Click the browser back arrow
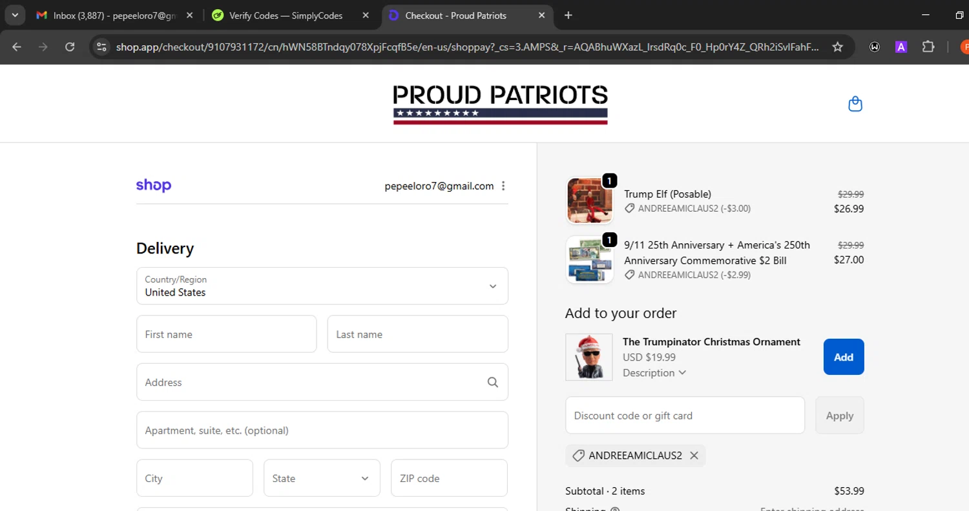Image resolution: width=969 pixels, height=511 pixels. tap(17, 46)
